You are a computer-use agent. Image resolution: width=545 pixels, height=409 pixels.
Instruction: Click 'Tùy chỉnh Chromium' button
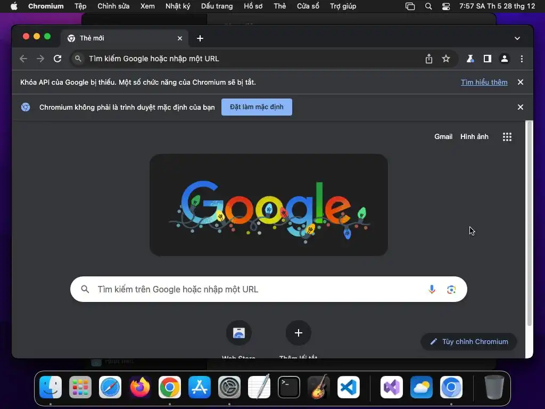[x=468, y=341]
